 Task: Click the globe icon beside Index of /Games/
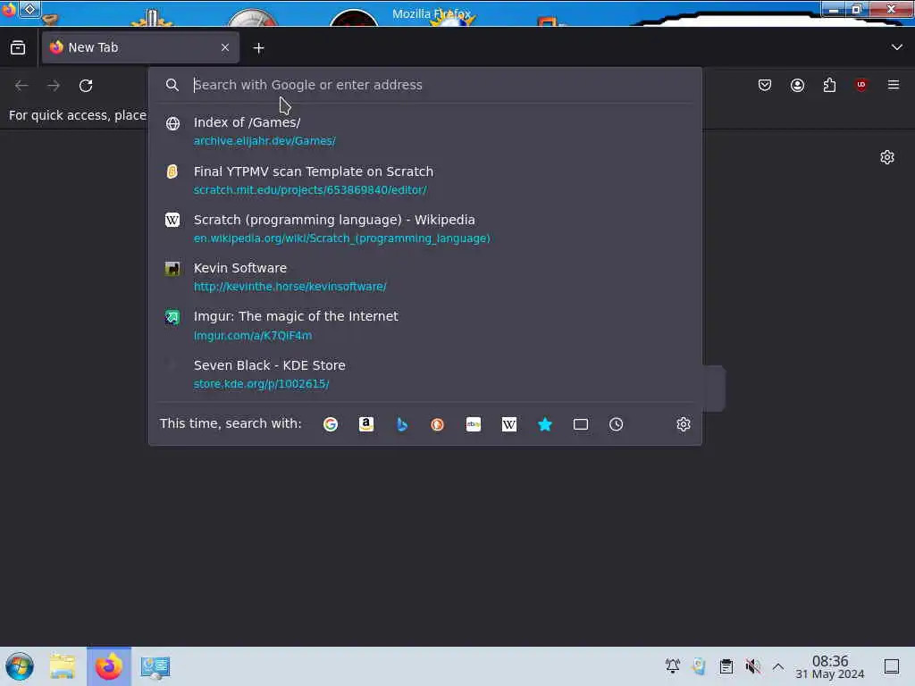coord(172,123)
